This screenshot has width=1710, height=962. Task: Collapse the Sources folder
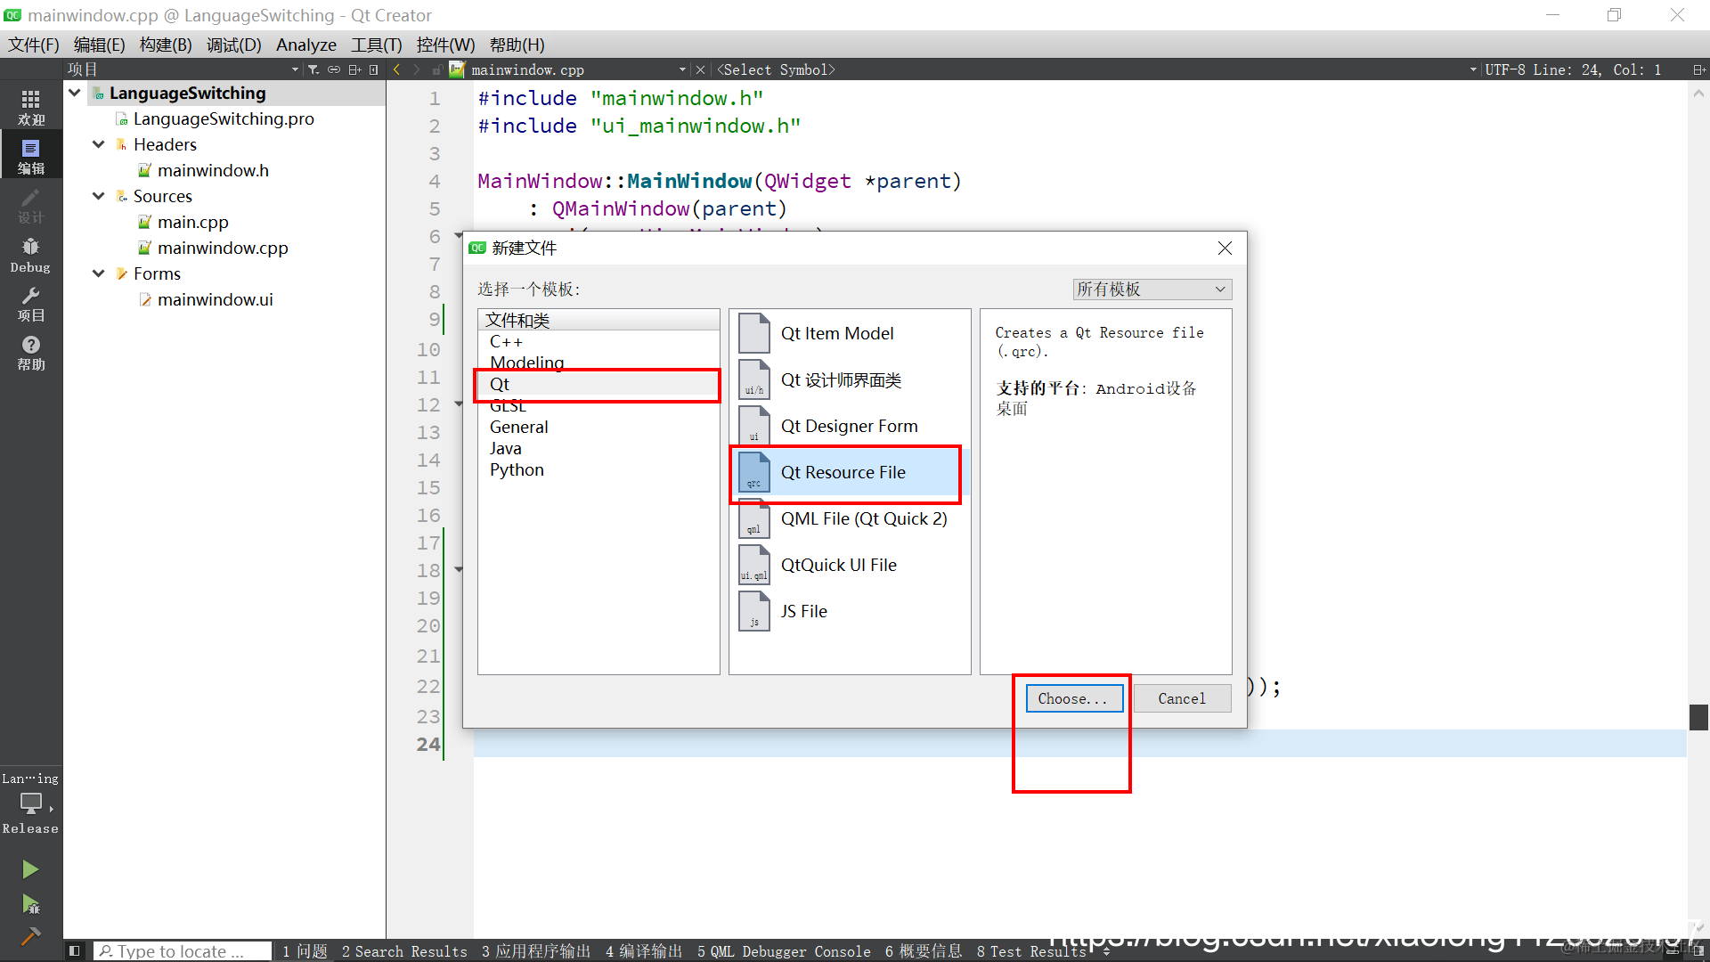[x=99, y=196]
